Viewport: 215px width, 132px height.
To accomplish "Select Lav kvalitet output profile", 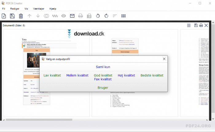I will click(x=52, y=75).
